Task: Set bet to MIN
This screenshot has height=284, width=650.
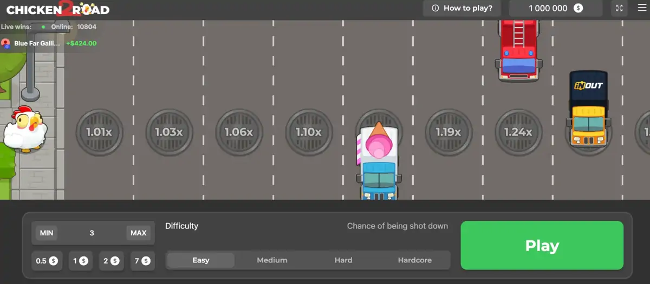Action: coord(47,233)
